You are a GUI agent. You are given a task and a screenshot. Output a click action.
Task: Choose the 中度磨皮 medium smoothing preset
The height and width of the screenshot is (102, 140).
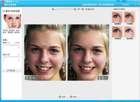click(130, 18)
